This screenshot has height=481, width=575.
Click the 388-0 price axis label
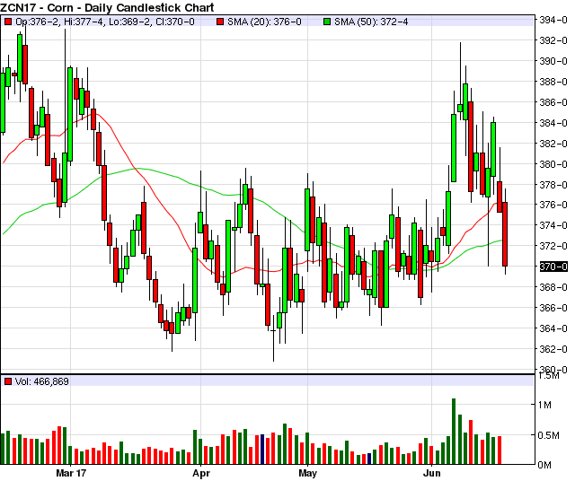[553, 82]
